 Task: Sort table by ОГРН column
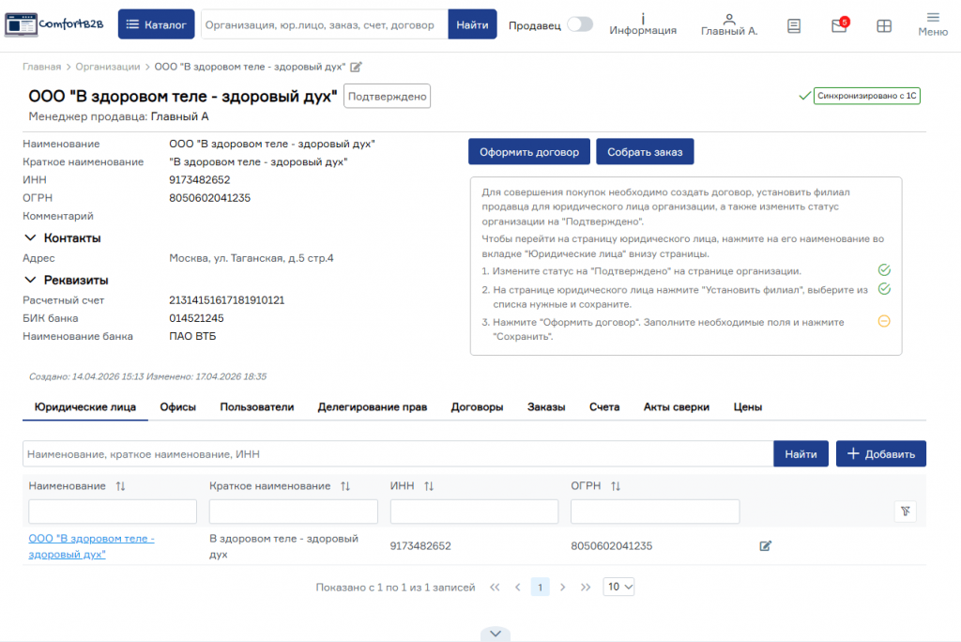pyautogui.click(x=616, y=485)
